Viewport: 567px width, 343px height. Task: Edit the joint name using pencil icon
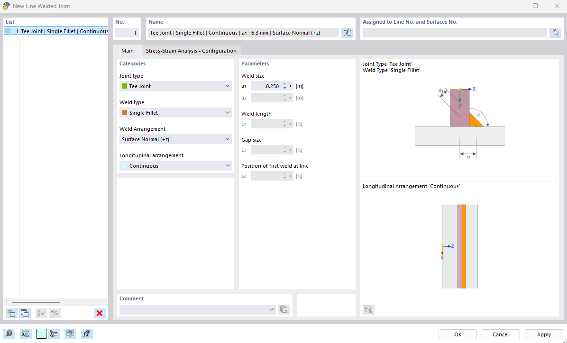(x=347, y=33)
